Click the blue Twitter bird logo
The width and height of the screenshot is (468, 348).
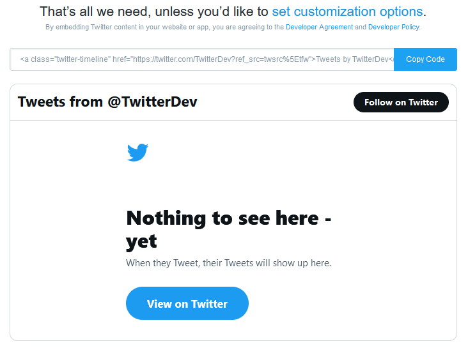click(x=137, y=152)
